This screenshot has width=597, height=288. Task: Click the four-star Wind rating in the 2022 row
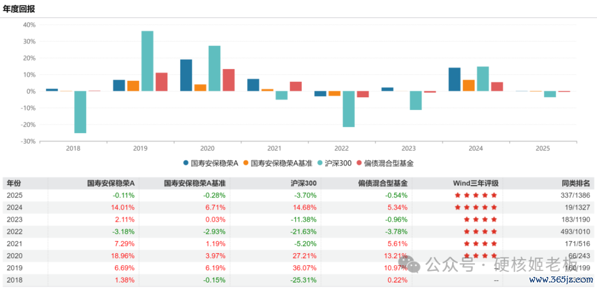(x=480, y=232)
